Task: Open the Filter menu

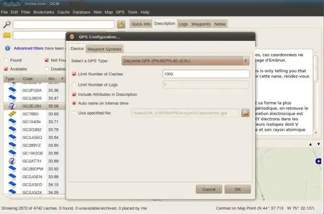Action: (x=26, y=12)
